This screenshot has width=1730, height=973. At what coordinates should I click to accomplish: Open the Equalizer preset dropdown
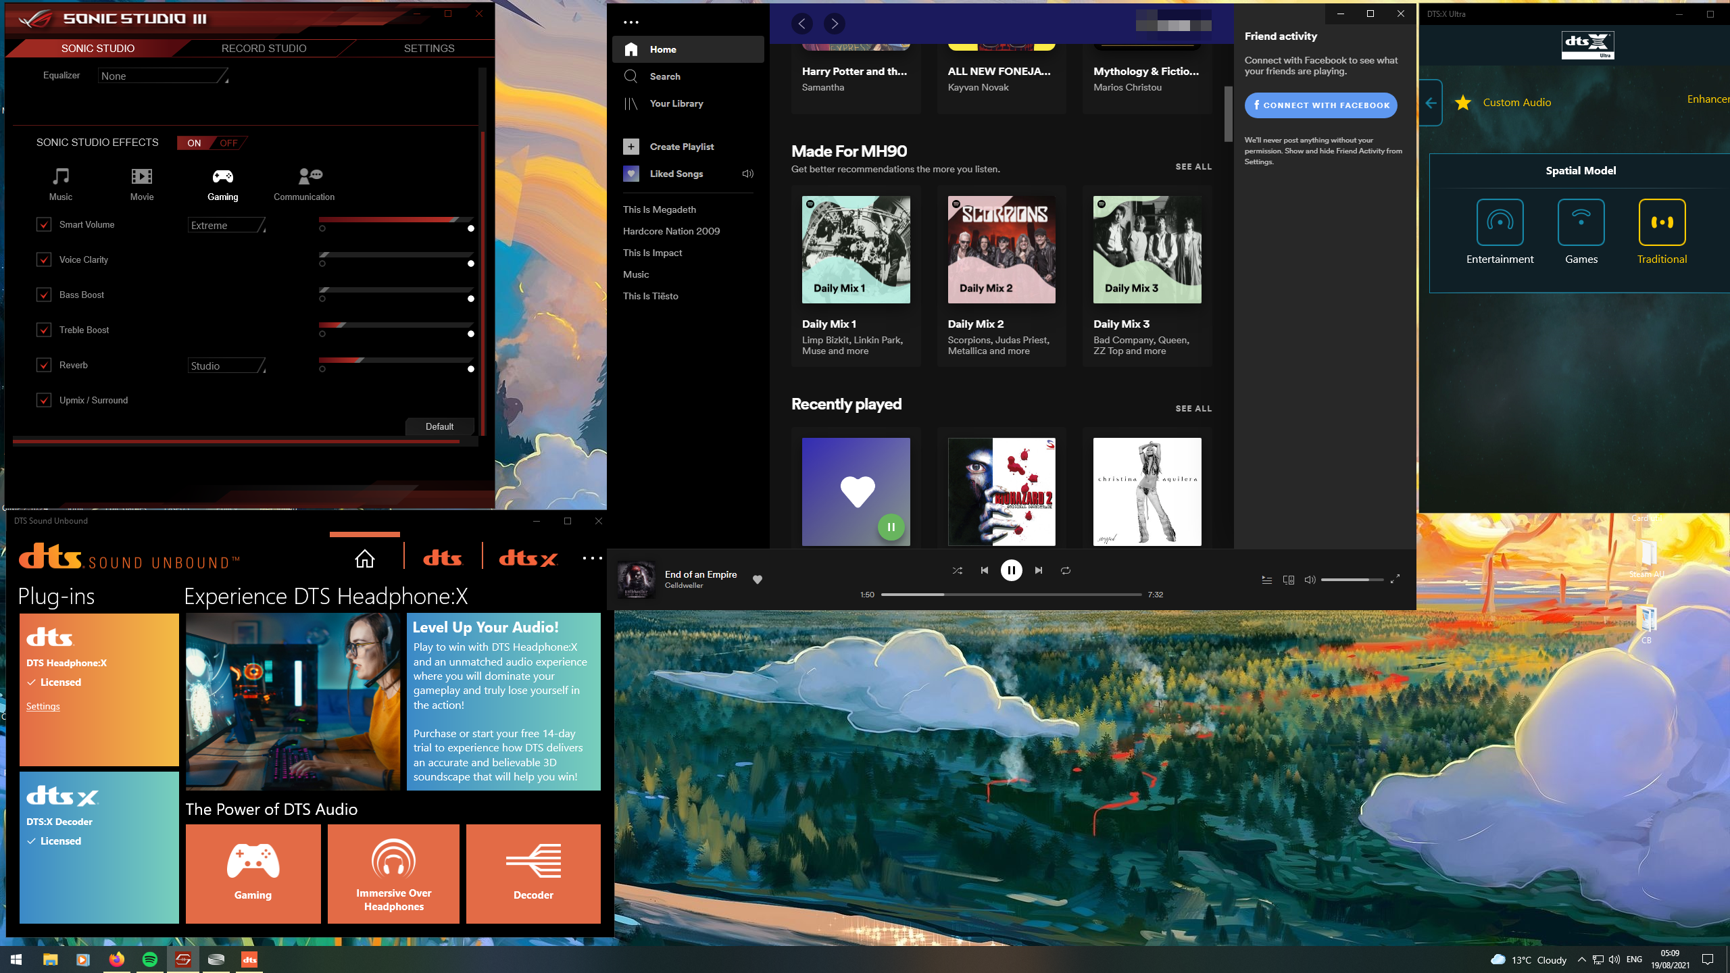163,76
